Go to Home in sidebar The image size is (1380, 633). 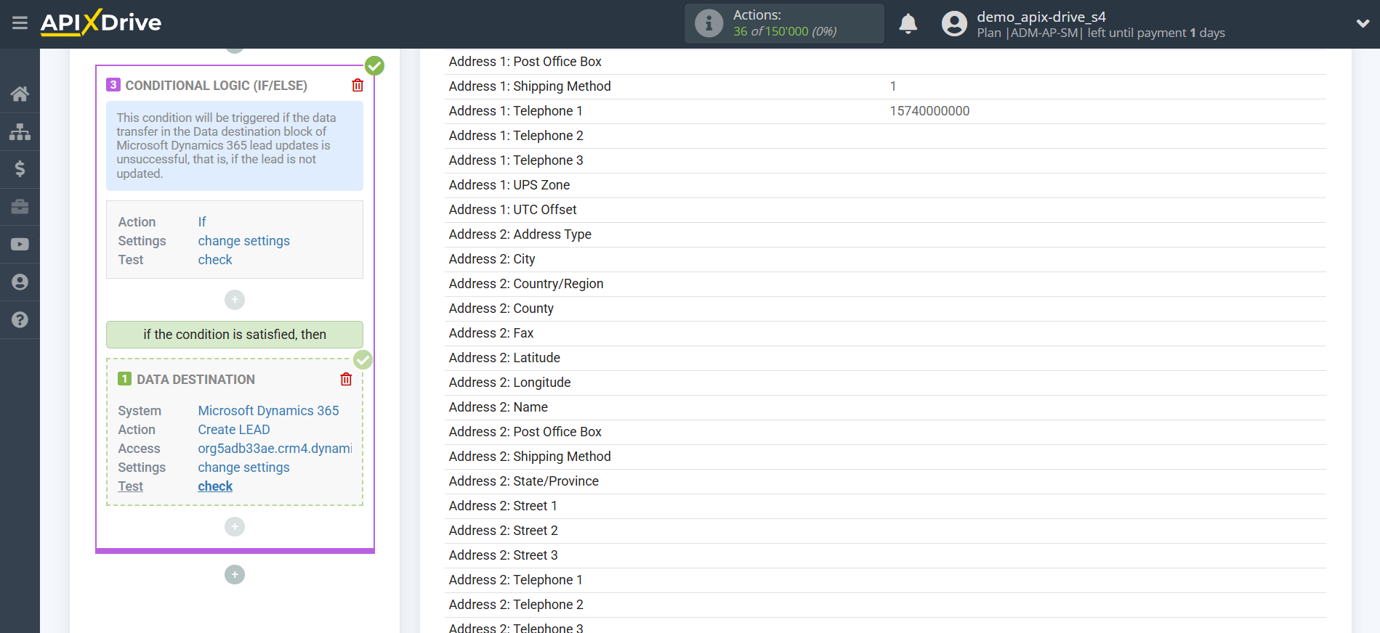(20, 94)
